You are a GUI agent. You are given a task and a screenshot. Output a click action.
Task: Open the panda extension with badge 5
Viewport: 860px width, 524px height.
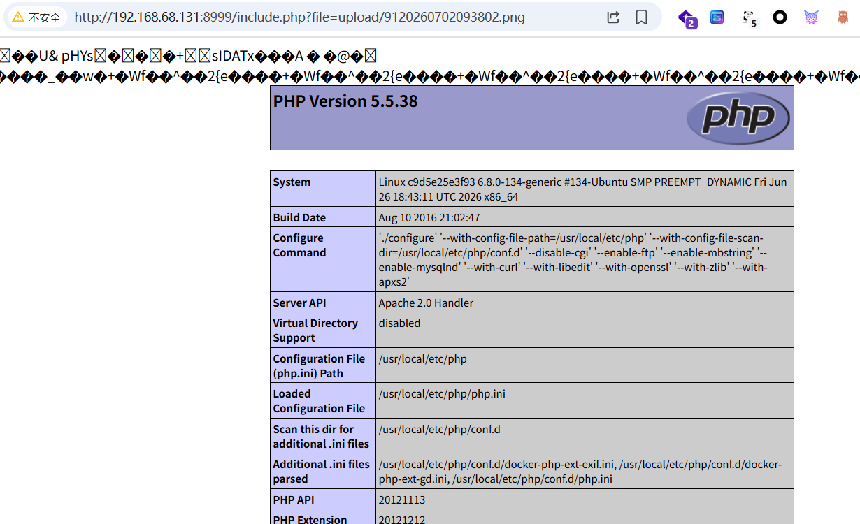pos(750,19)
